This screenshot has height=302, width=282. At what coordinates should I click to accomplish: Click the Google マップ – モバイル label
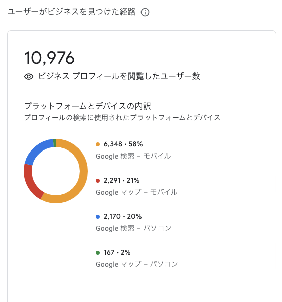(x=136, y=192)
